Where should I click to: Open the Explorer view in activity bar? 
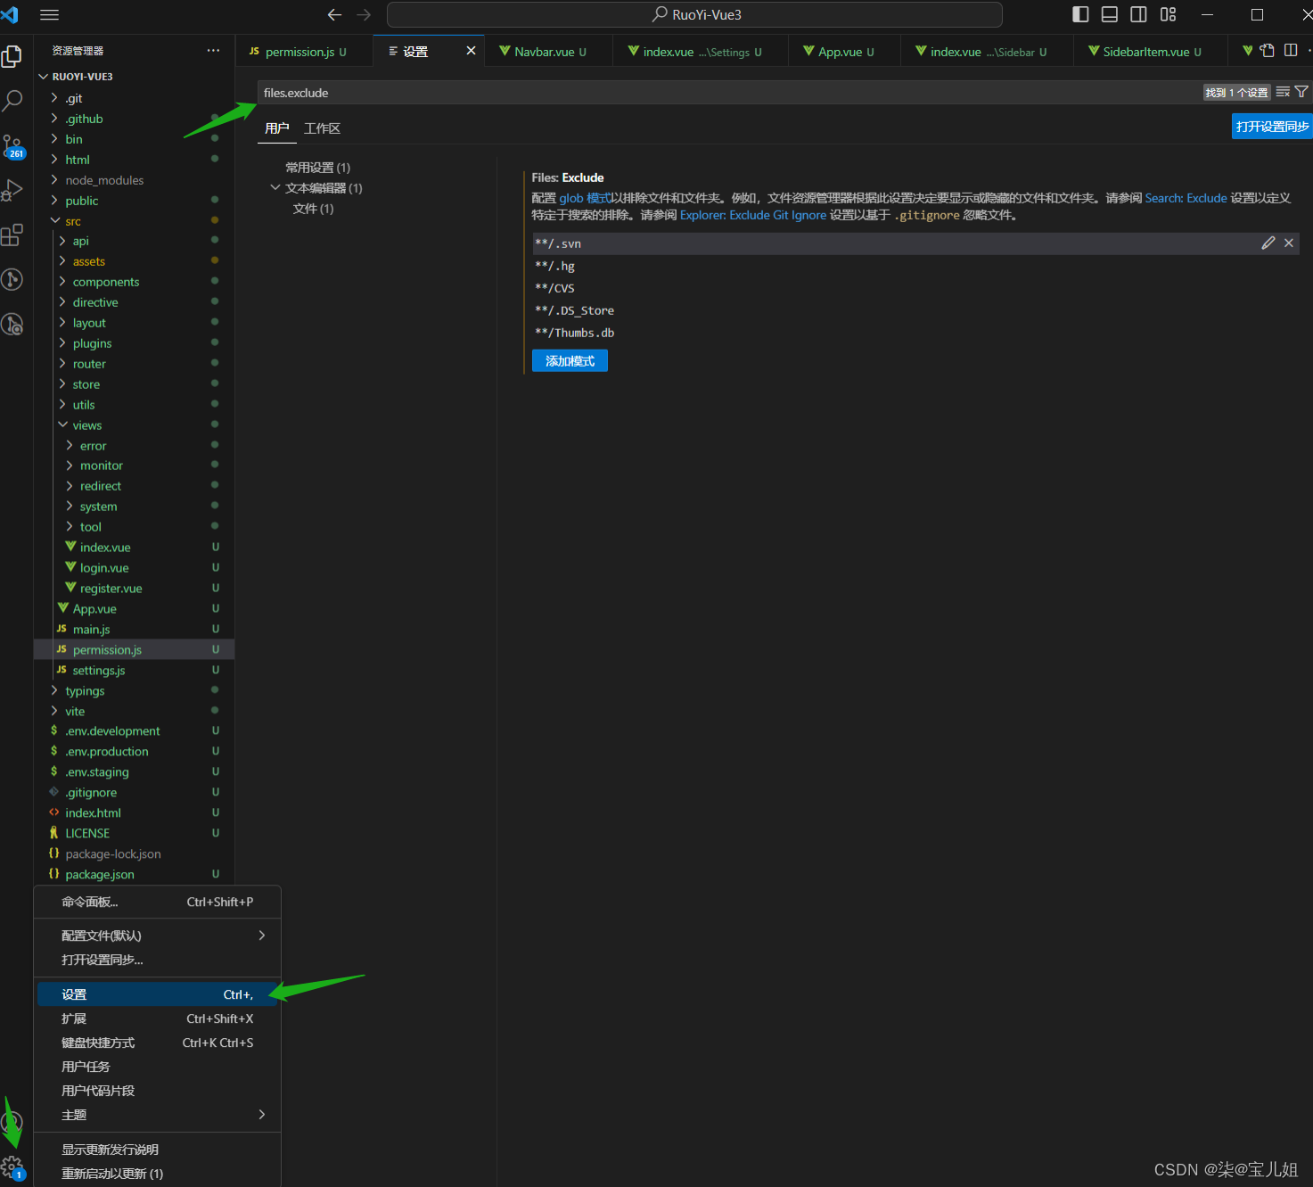12,57
